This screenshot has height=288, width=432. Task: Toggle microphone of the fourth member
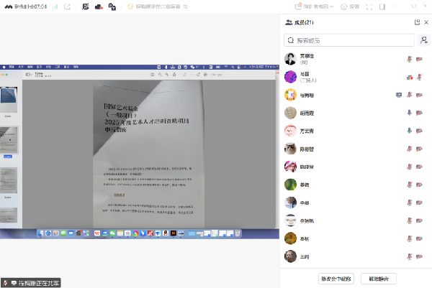tap(410, 113)
